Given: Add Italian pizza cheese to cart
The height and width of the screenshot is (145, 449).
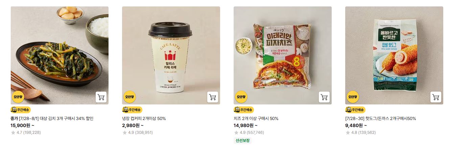Looking at the screenshot, I should click(x=324, y=97).
